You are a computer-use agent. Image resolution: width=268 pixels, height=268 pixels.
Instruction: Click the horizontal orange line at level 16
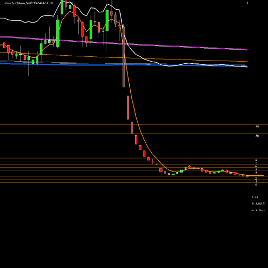[134, 133]
